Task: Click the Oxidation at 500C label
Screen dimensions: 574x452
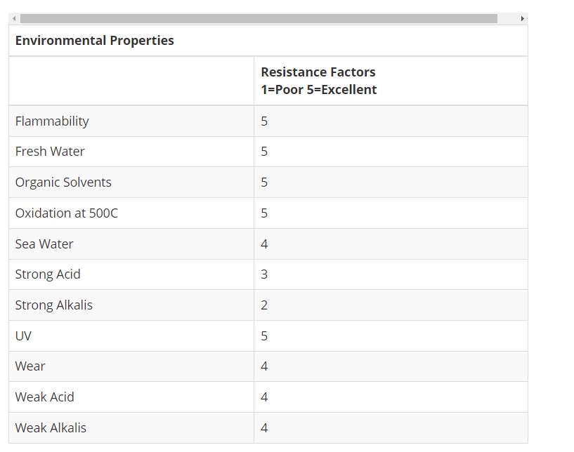Action: [x=67, y=213]
